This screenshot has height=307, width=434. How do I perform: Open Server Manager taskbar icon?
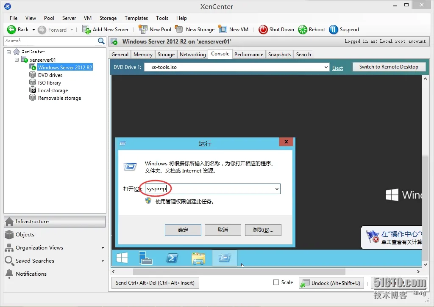[146, 258]
